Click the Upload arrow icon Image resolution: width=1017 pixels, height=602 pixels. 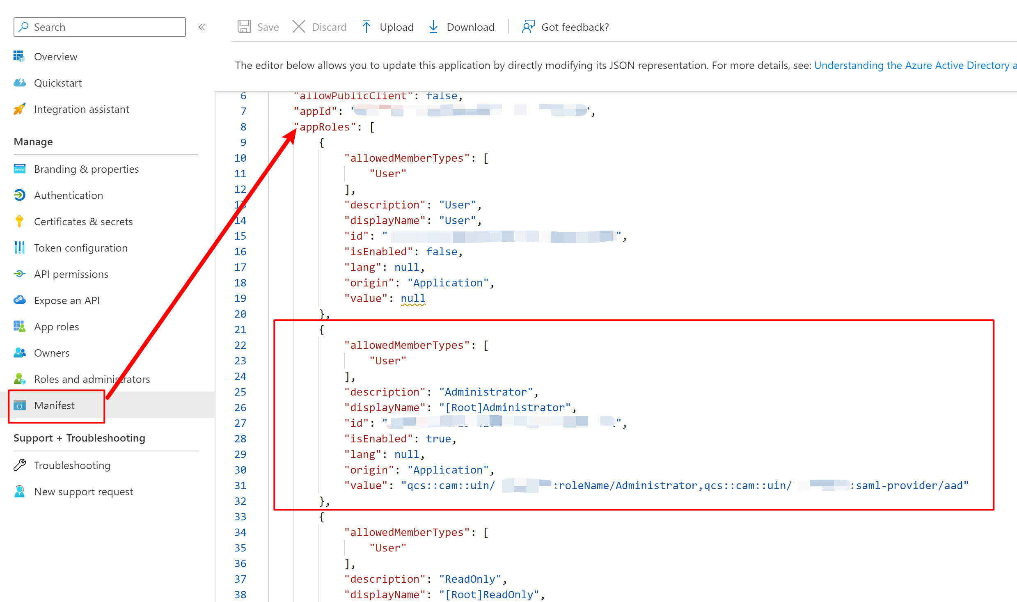click(x=366, y=27)
